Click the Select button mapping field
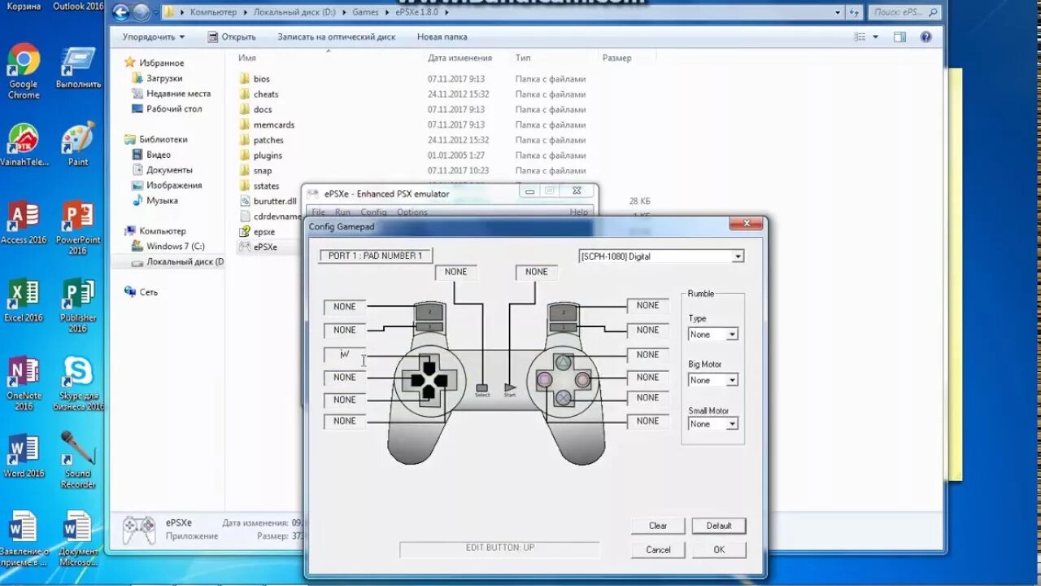 click(456, 272)
